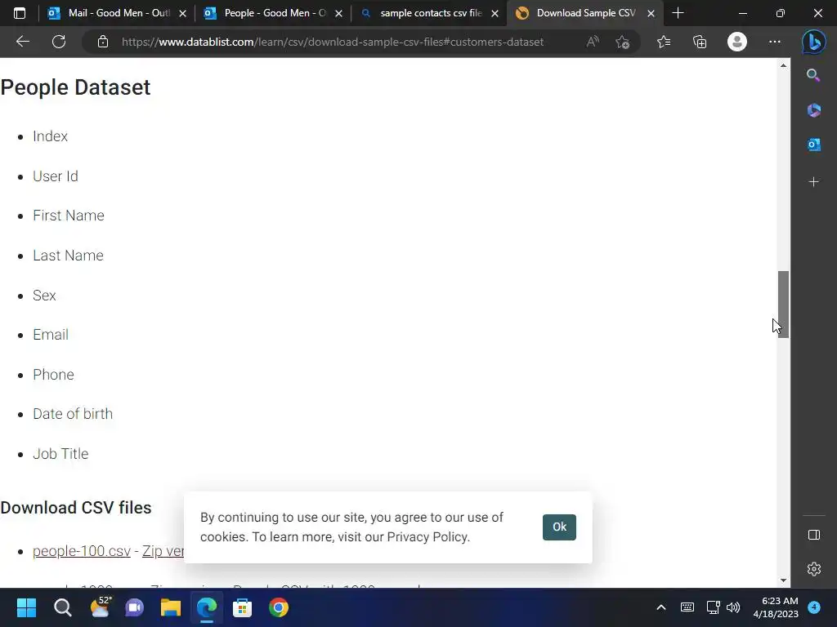Close the Mail - Good Men tab

pyautogui.click(x=182, y=14)
